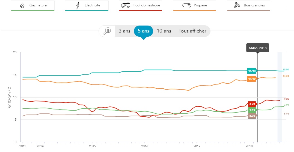Click the 2015 x-axis label
The width and height of the screenshot is (294, 152).
click(92, 146)
